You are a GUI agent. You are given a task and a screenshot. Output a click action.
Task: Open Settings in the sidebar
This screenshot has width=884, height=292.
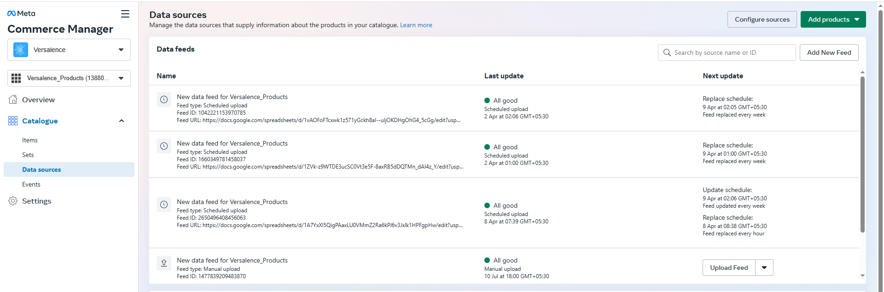click(37, 201)
